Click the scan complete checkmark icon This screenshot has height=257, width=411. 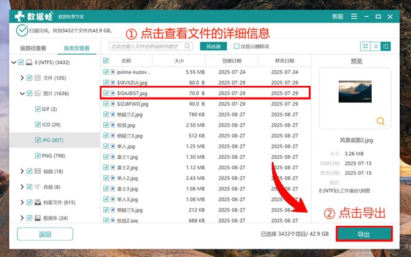pos(22,30)
